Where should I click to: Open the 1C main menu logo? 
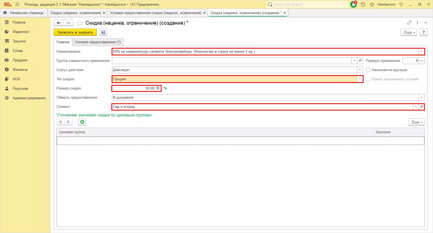pos(8,4)
